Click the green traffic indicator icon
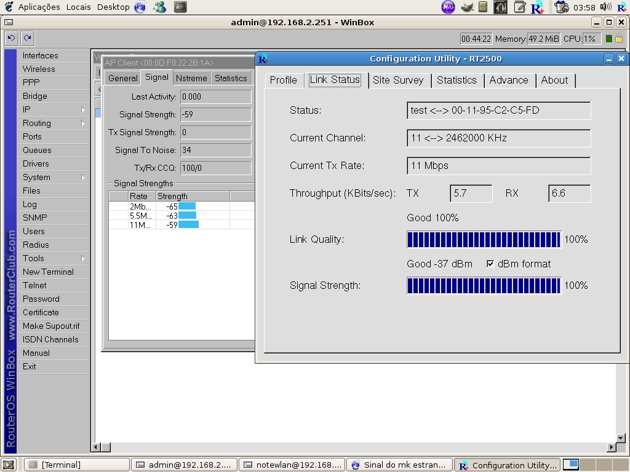Screen dimensions: 630x472 coord(608,39)
